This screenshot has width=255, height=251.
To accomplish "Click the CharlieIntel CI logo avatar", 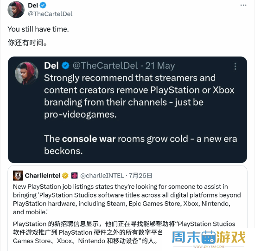I will [x=18, y=176].
